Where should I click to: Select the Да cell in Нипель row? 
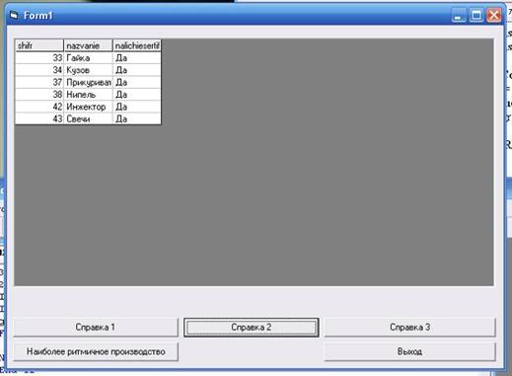(137, 95)
